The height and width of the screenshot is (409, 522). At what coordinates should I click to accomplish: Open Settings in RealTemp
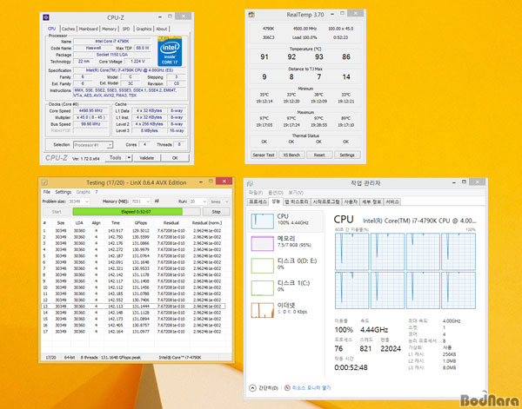tap(347, 155)
